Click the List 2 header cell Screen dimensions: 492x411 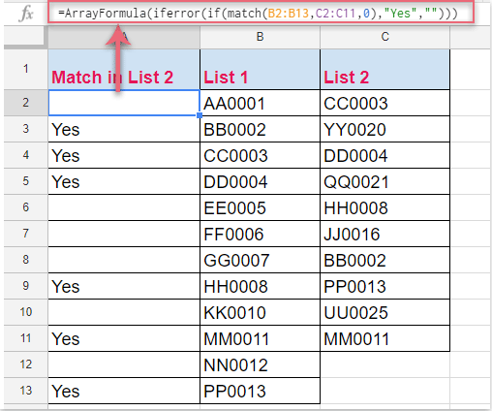[x=384, y=70]
